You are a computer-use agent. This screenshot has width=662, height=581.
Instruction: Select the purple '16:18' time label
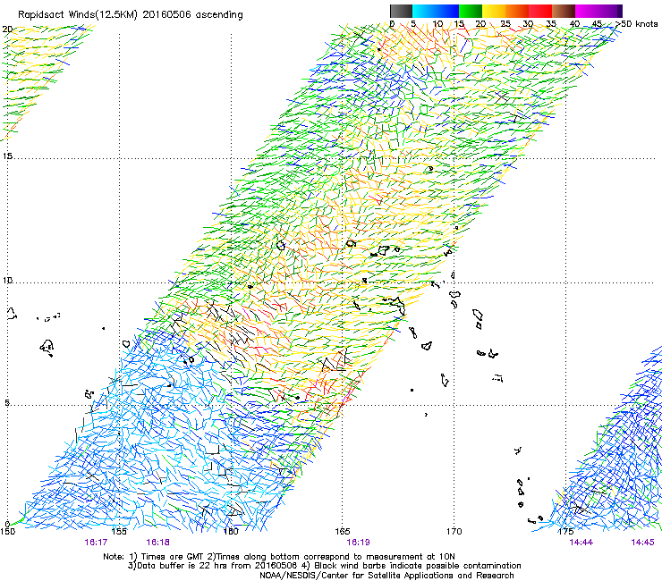pos(158,543)
